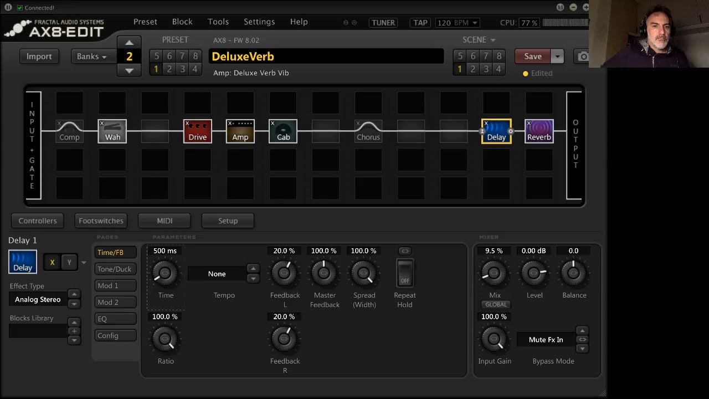Open the Footswitches panel
Image resolution: width=709 pixels, height=399 pixels.
coord(101,221)
